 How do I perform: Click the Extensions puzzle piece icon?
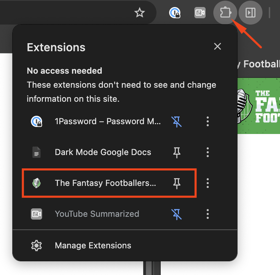pyautogui.click(x=225, y=13)
